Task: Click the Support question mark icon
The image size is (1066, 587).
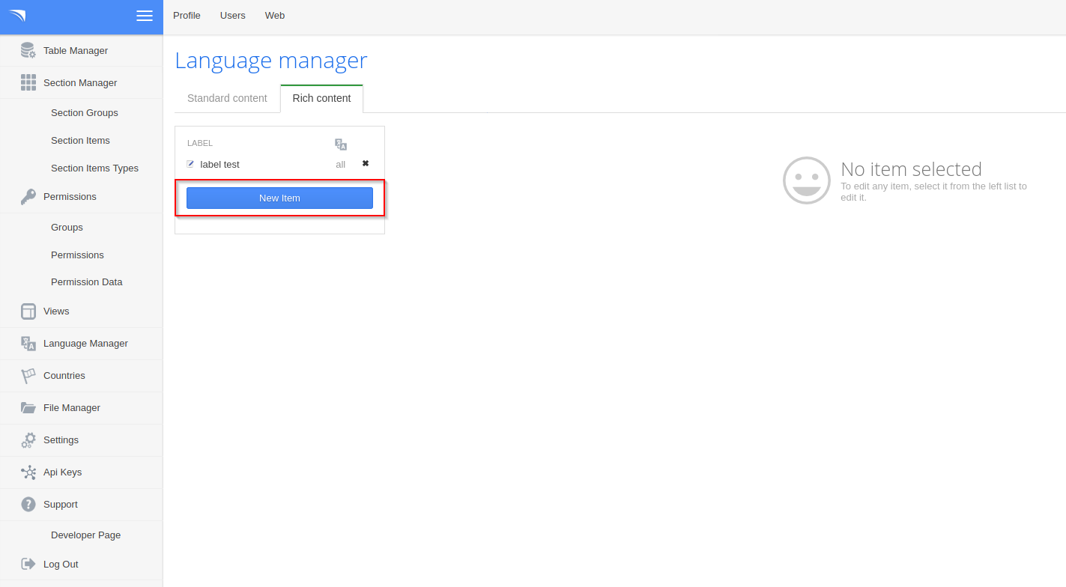Action: tap(28, 504)
